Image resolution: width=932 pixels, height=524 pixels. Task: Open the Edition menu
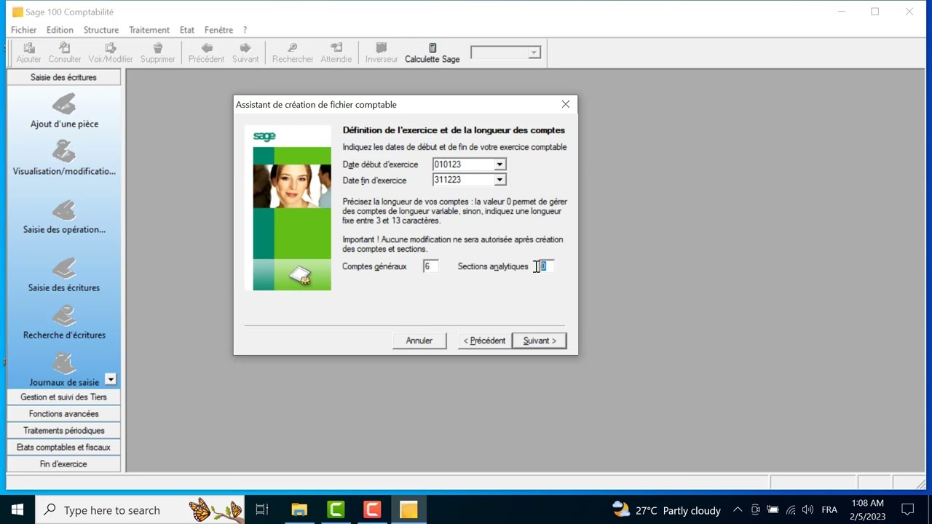point(60,30)
